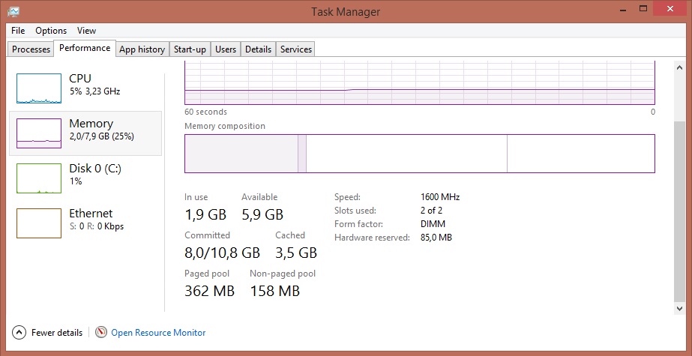Image resolution: width=692 pixels, height=356 pixels.
Task: Switch to the App history tab
Action: [142, 49]
